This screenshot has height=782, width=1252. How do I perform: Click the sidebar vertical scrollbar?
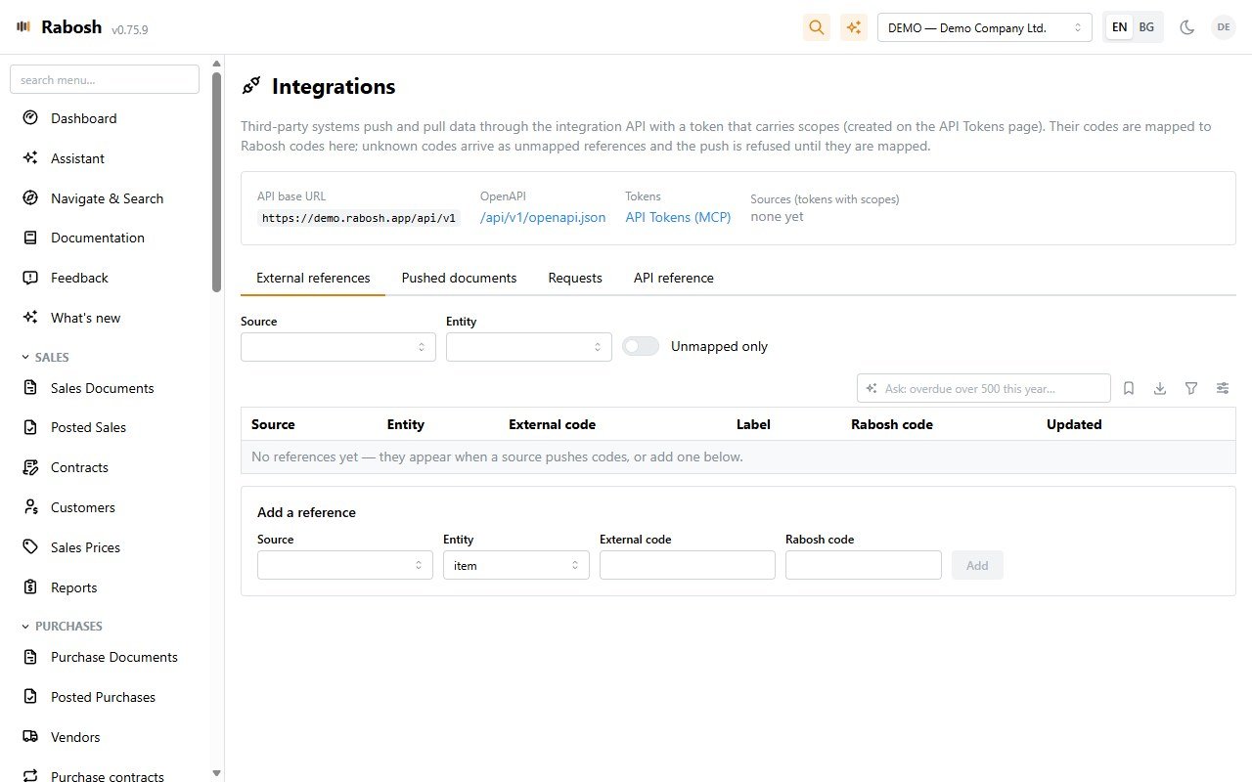pyautogui.click(x=217, y=181)
